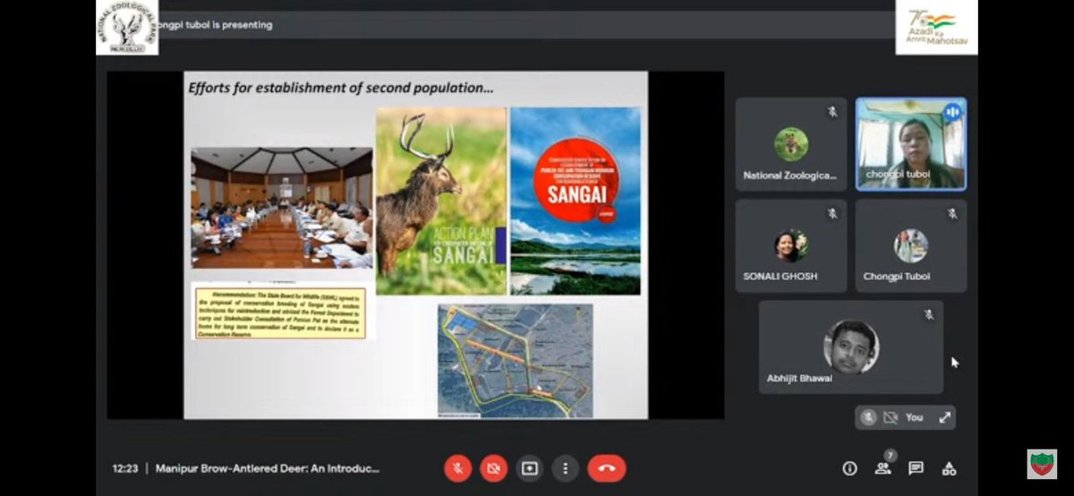Click the Azadi Ka Amrit Mahotsav logo
This screenshot has height=496, width=1074.
pyautogui.click(x=936, y=27)
